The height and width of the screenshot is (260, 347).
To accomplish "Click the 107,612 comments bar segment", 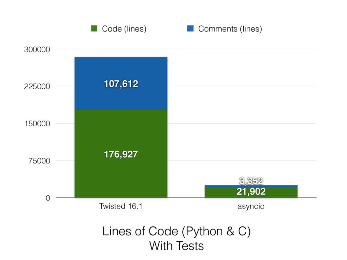I will [121, 84].
